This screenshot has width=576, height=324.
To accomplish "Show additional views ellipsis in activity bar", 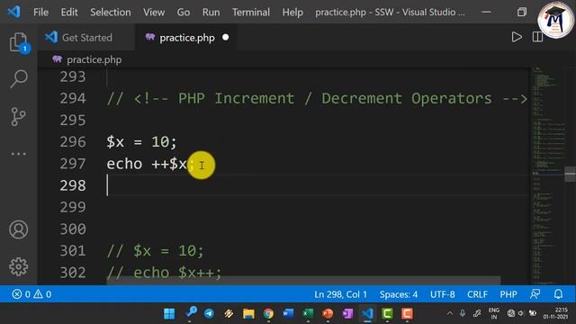I will pyautogui.click(x=18, y=154).
